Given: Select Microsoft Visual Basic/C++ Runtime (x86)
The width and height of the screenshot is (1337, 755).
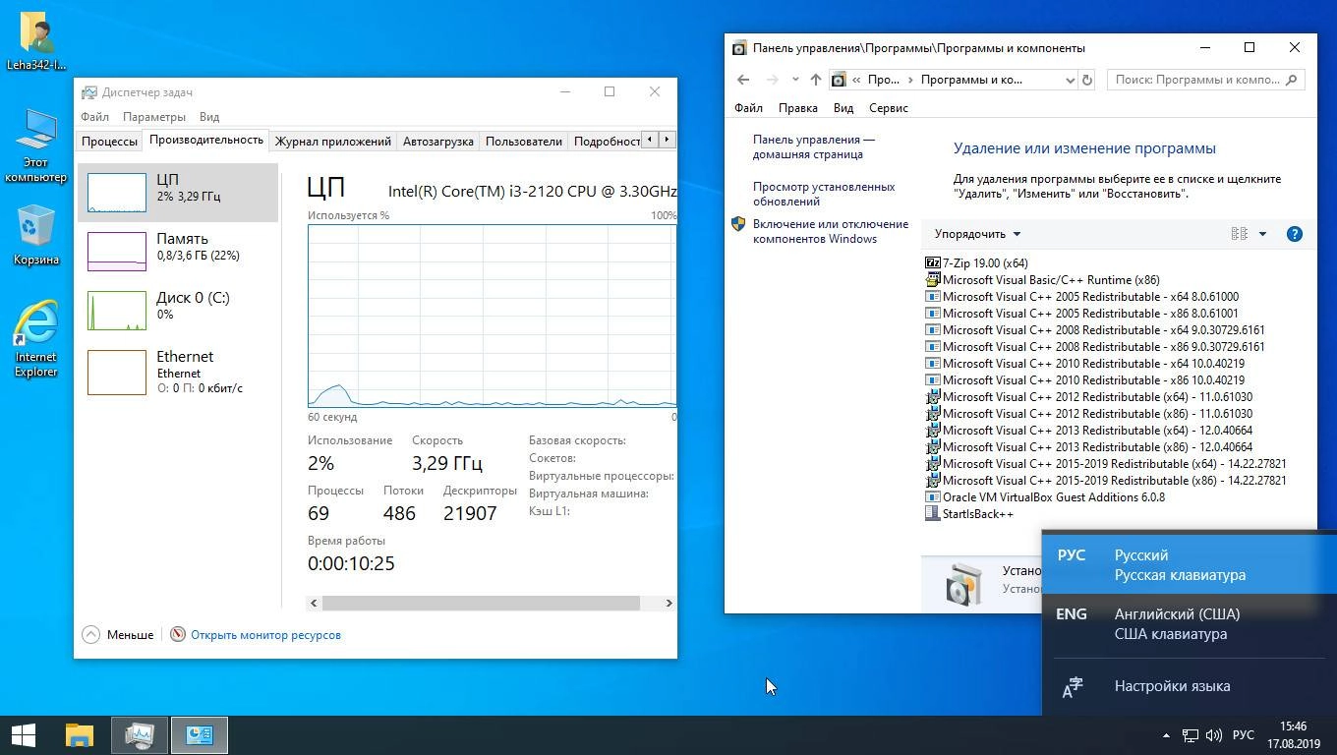Looking at the screenshot, I should click(1043, 279).
